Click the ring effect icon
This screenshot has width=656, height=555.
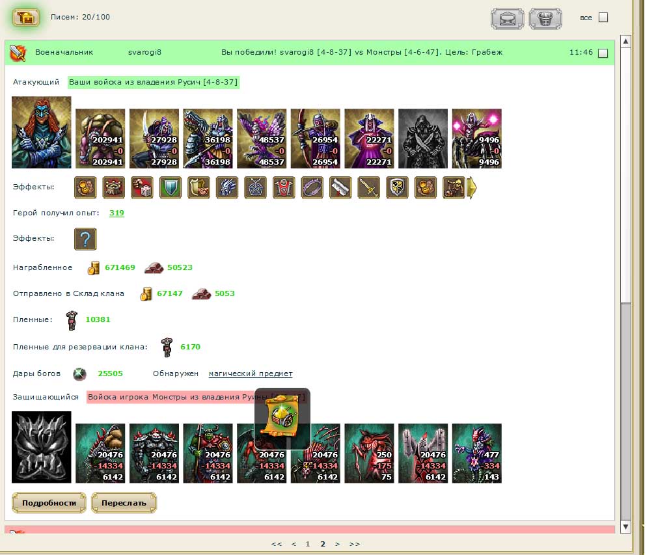pyautogui.click(x=312, y=187)
